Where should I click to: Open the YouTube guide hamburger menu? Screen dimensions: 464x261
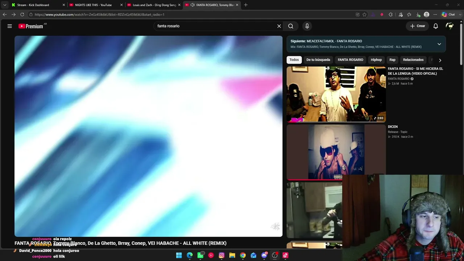[10, 26]
